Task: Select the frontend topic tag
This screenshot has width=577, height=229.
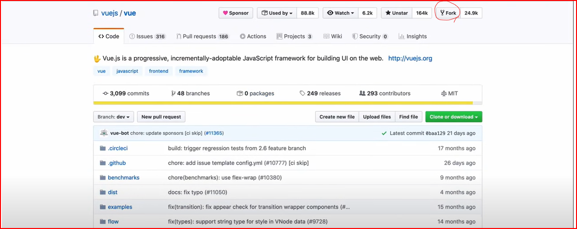Action: (x=159, y=71)
